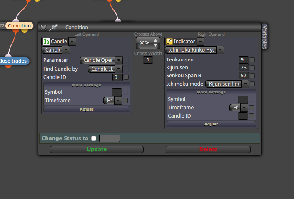294x199 pixels.
Task: Select the Condition node in the graph
Action: pyautogui.click(x=19, y=26)
